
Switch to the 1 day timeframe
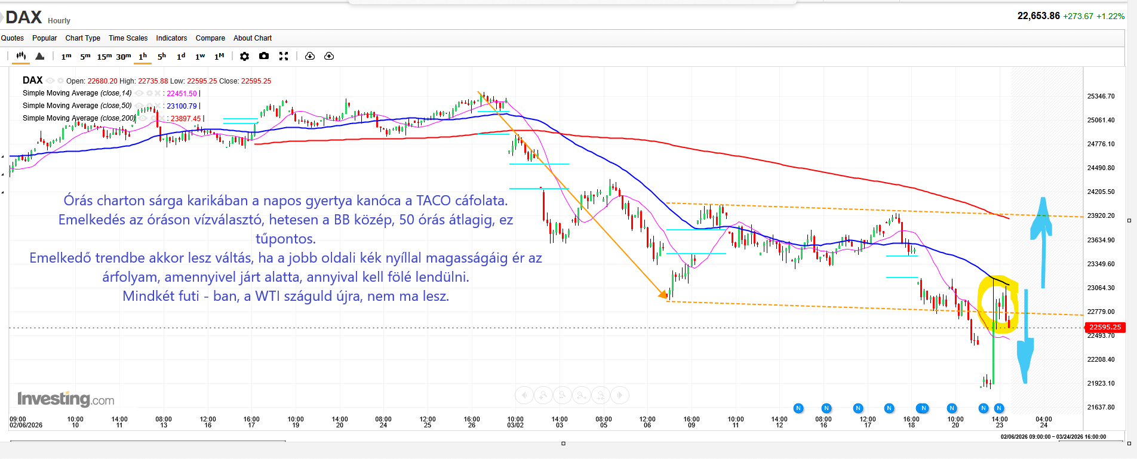(181, 56)
